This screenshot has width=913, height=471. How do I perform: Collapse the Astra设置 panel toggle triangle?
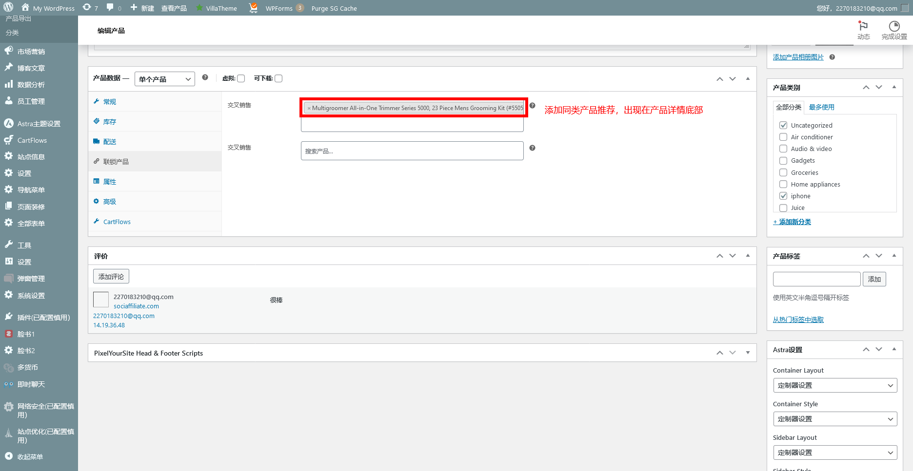(894, 349)
